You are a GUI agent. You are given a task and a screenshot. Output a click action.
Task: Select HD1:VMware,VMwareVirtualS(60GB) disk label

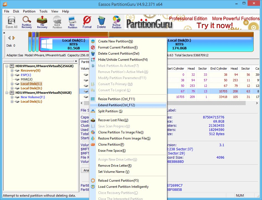click(x=44, y=93)
